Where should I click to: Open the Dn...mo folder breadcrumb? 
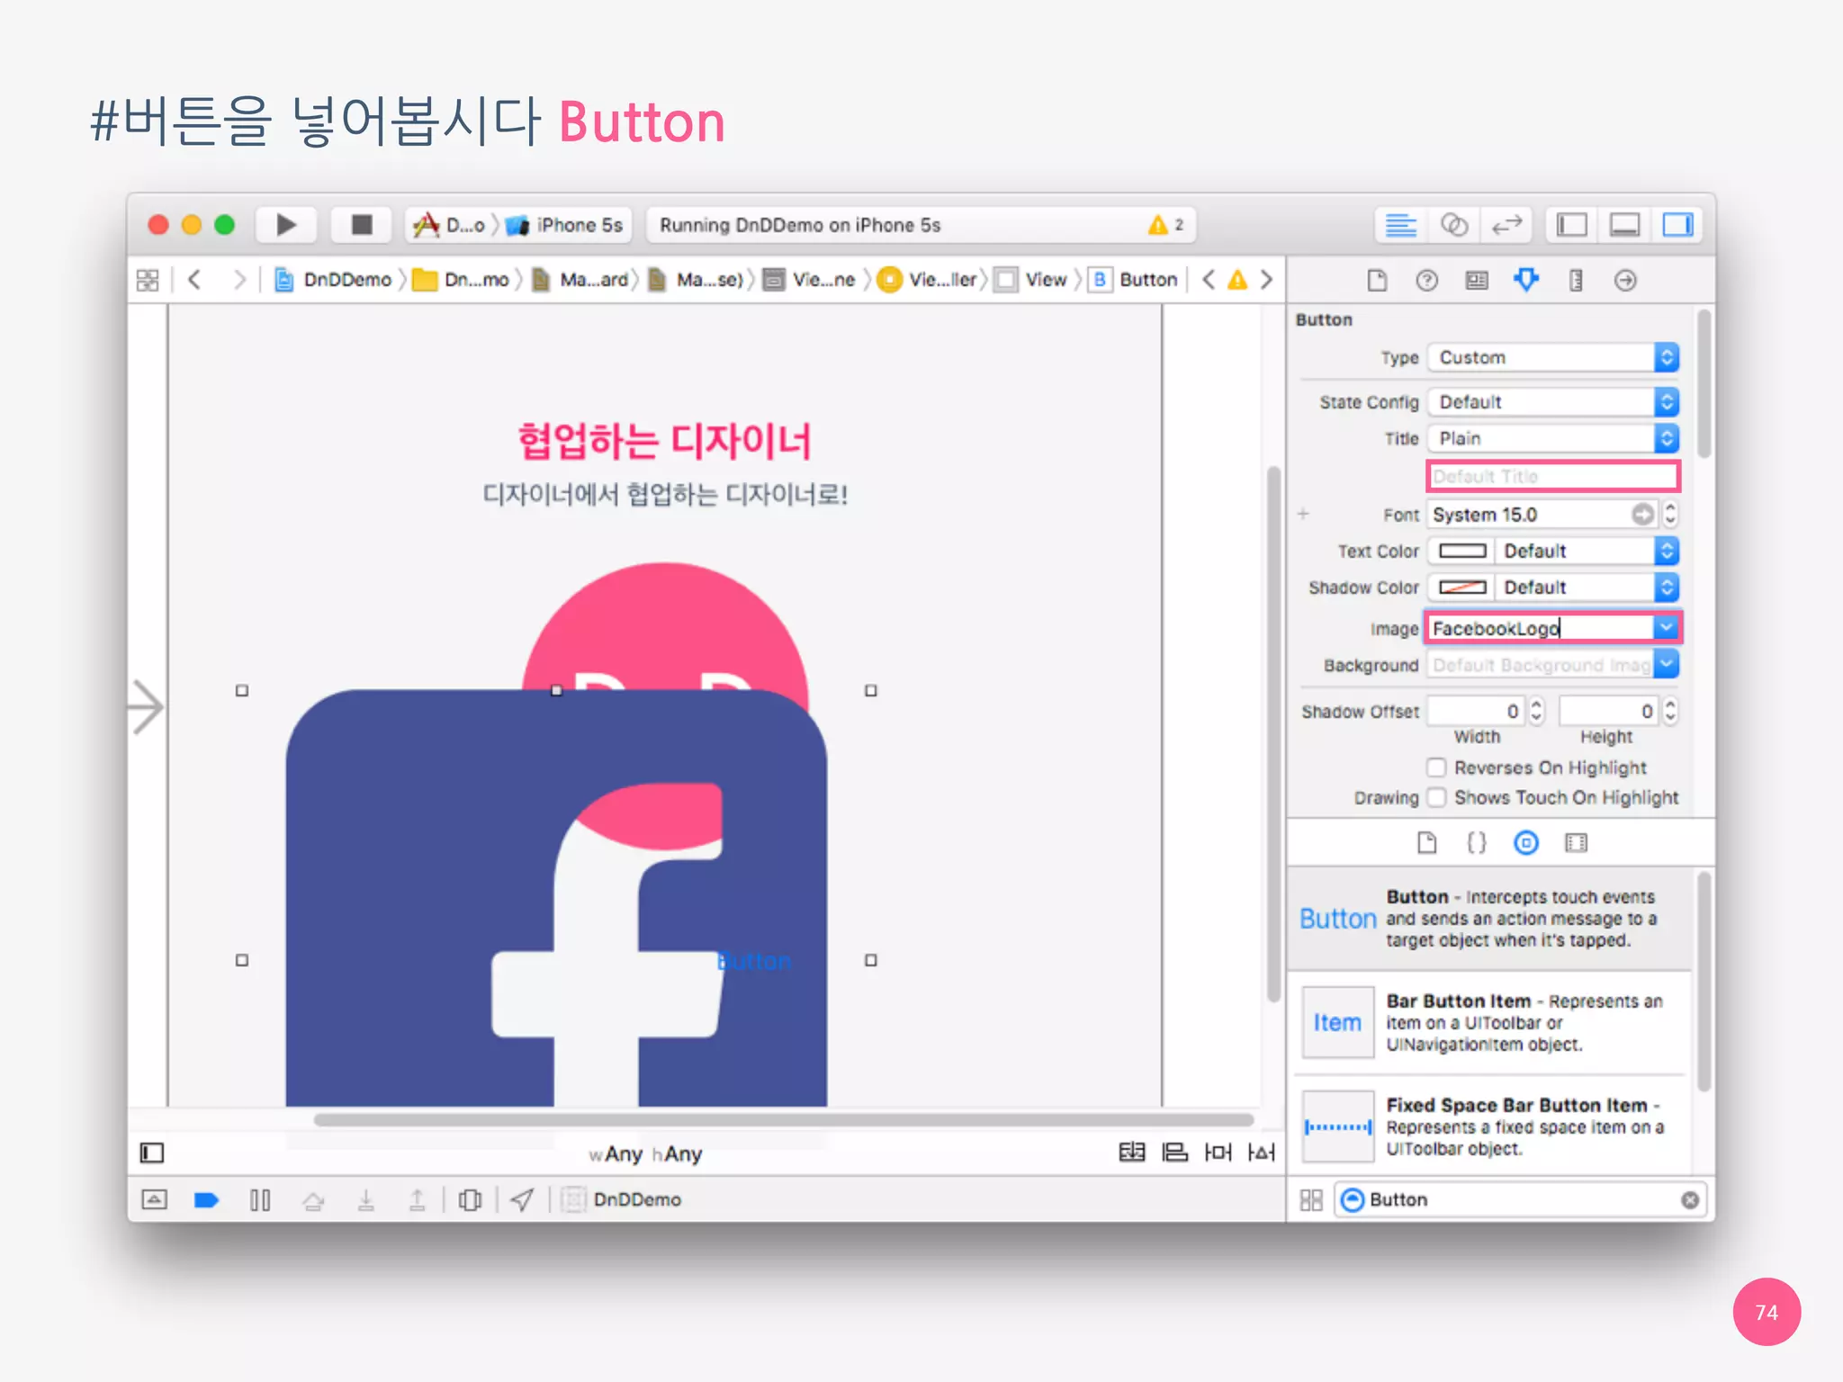(462, 280)
